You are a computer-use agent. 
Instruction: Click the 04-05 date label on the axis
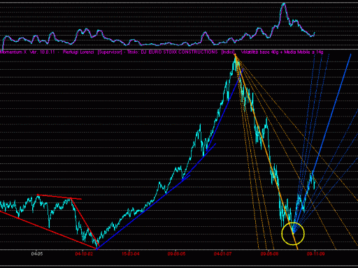(37, 253)
